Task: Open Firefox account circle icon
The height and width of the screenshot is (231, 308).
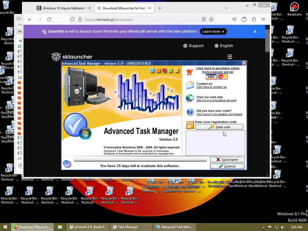Action: click(x=244, y=19)
